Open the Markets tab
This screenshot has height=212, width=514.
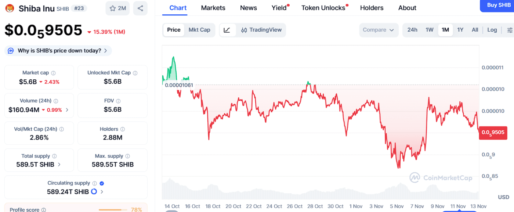click(213, 8)
